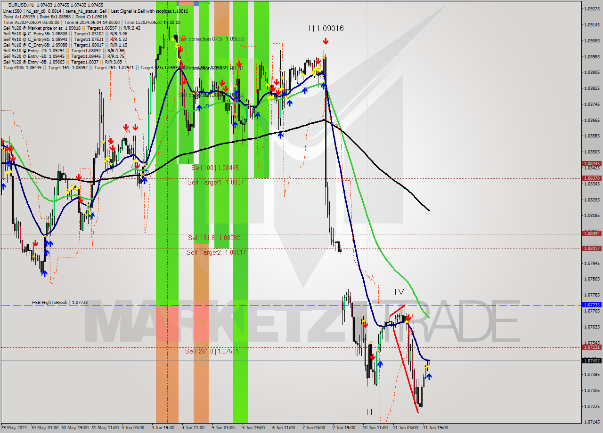Click the 1.07225 price axis value
This screenshot has width=603, height=433.
tap(592, 406)
